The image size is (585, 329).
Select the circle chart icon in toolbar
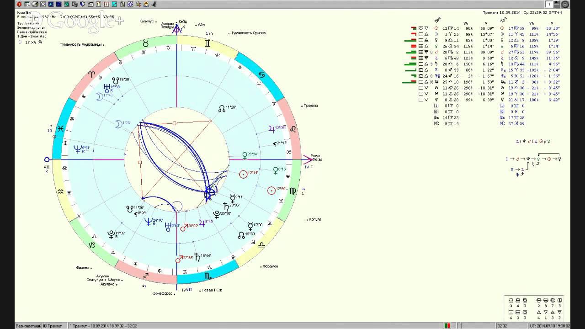tap(43, 4)
